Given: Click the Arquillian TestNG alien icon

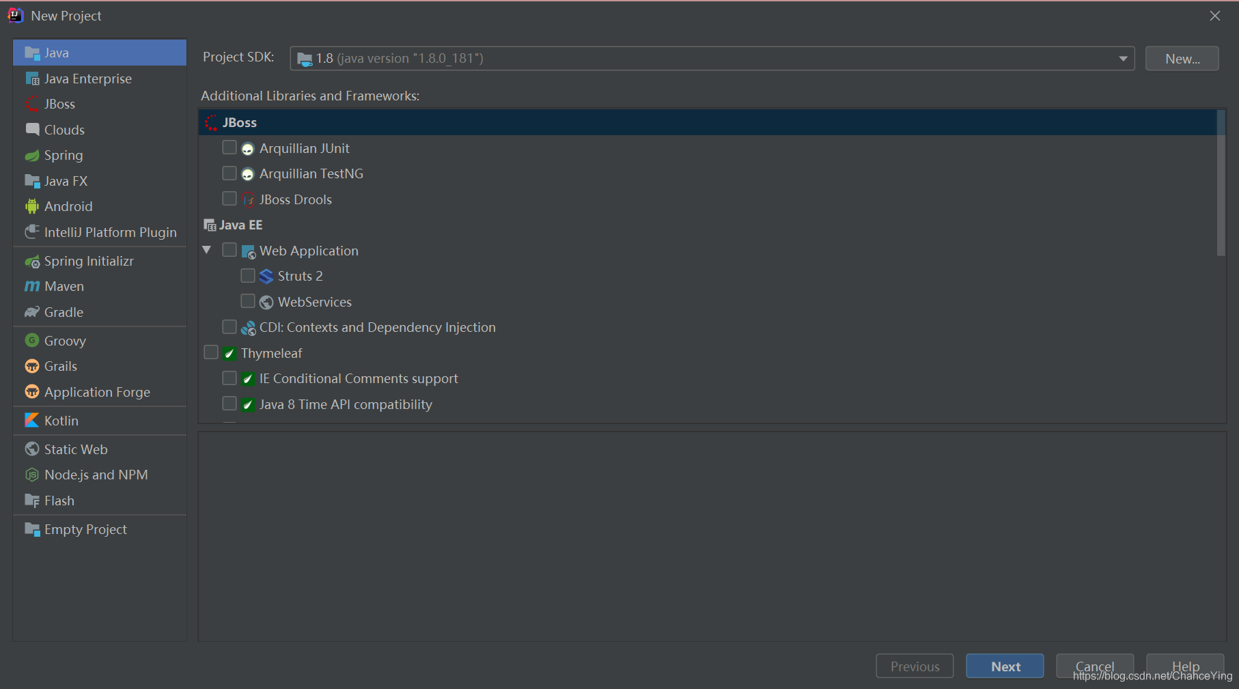Looking at the screenshot, I should 248,174.
